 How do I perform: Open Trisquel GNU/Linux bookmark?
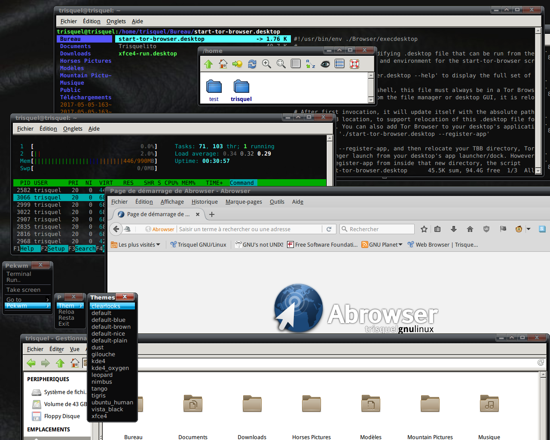point(198,244)
